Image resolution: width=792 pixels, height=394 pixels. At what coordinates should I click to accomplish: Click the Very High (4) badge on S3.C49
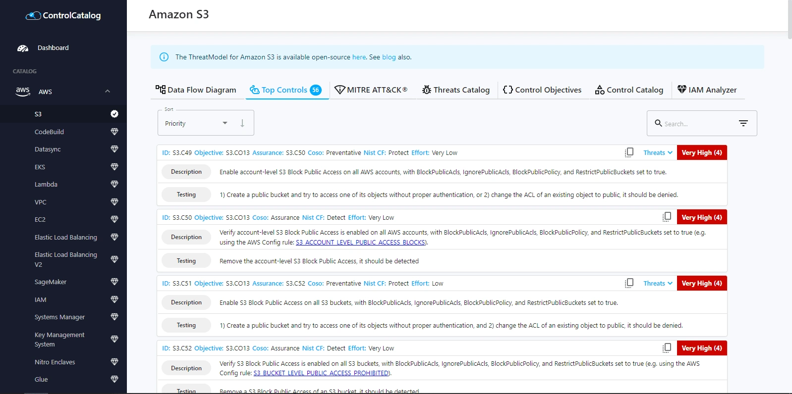702,152
